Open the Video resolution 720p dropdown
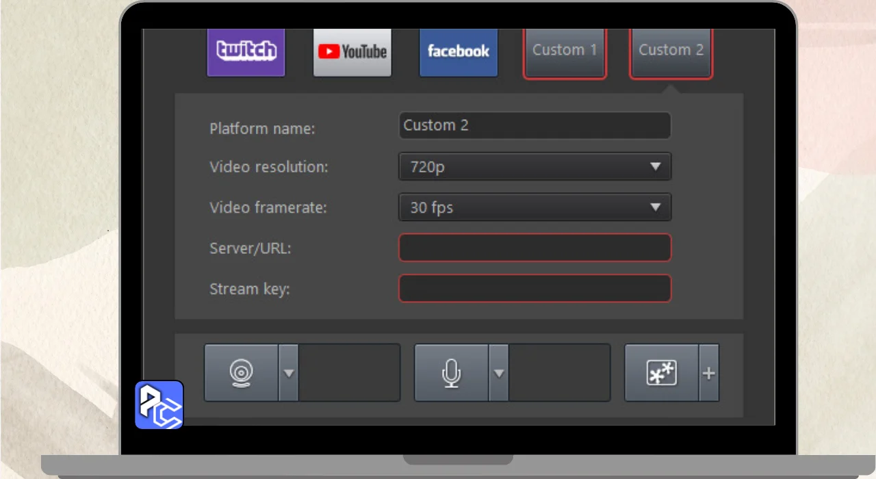This screenshot has width=876, height=479. coord(534,167)
